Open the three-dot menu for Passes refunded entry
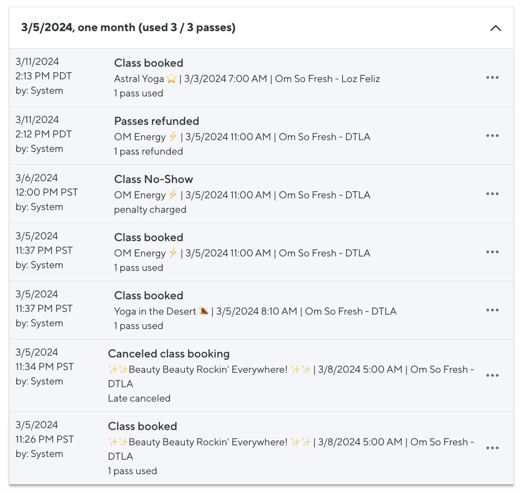This screenshot has height=494, width=521. (492, 136)
